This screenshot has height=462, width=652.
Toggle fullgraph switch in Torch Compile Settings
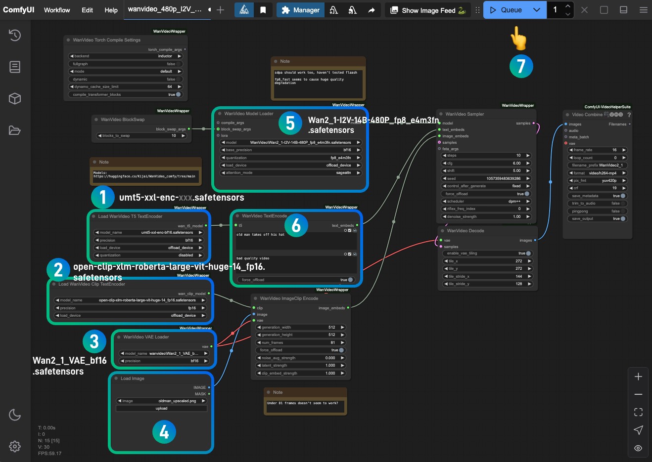(179, 64)
